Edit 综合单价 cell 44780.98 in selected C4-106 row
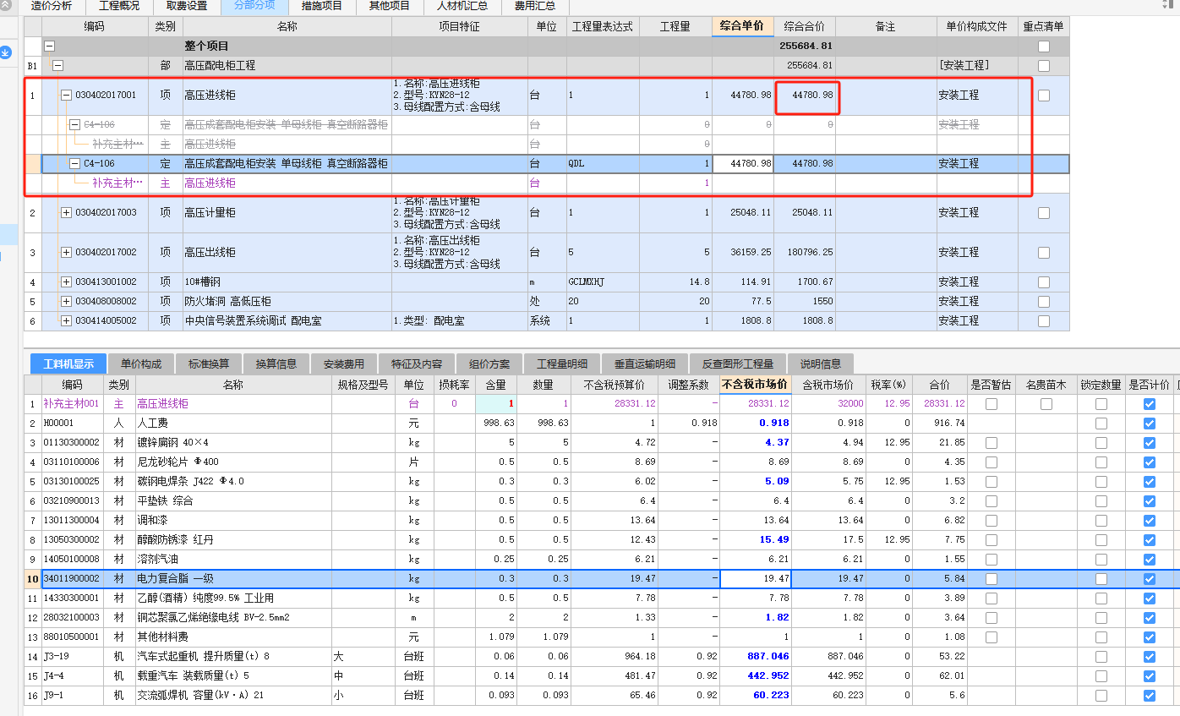The width and height of the screenshot is (1180, 716). point(743,163)
